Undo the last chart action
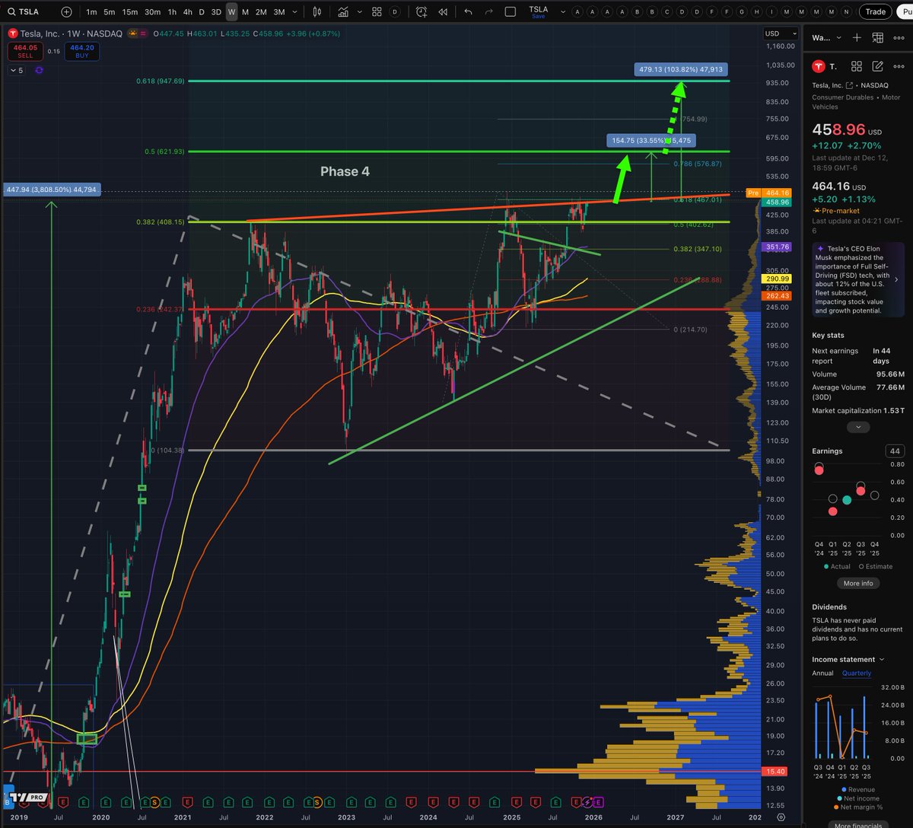The image size is (913, 828). 468,11
